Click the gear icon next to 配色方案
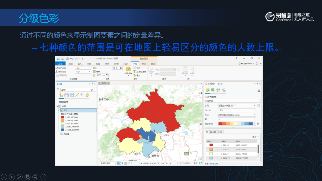322x181 pixels. (x=258, y=124)
